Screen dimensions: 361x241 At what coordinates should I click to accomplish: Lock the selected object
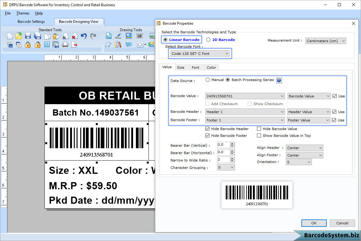(28, 45)
